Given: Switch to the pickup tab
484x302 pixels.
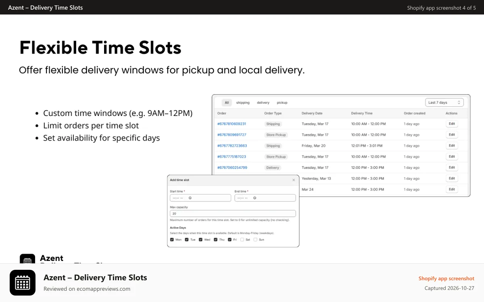Looking at the screenshot, I should [282, 103].
